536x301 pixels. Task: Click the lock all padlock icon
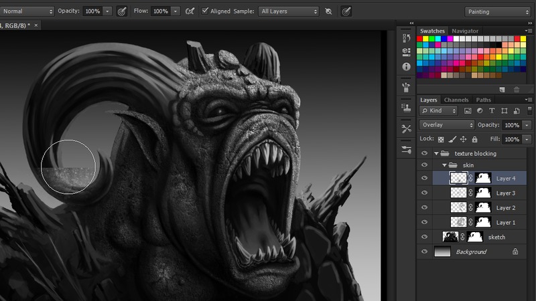[x=474, y=139]
